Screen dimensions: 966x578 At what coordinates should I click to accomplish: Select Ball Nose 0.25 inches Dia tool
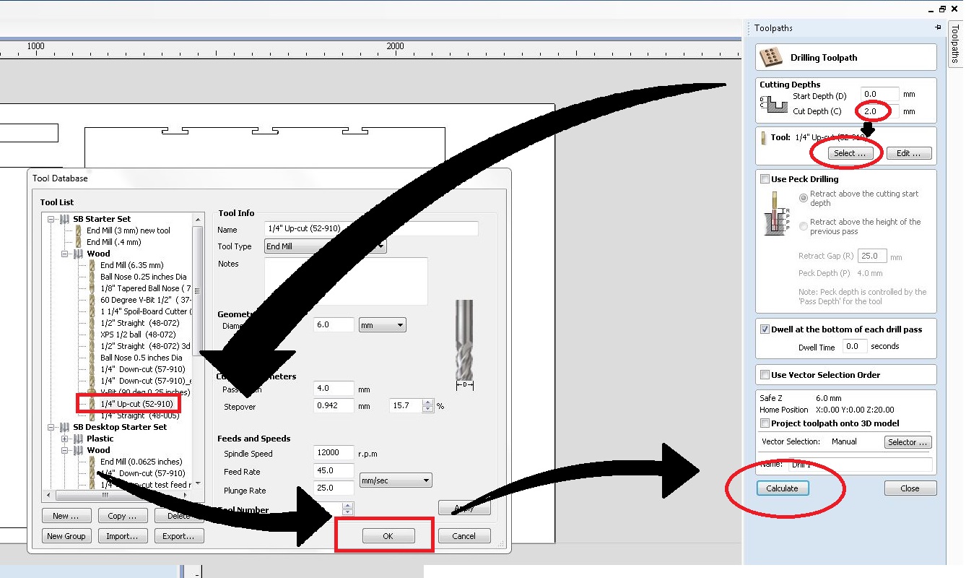[144, 277]
